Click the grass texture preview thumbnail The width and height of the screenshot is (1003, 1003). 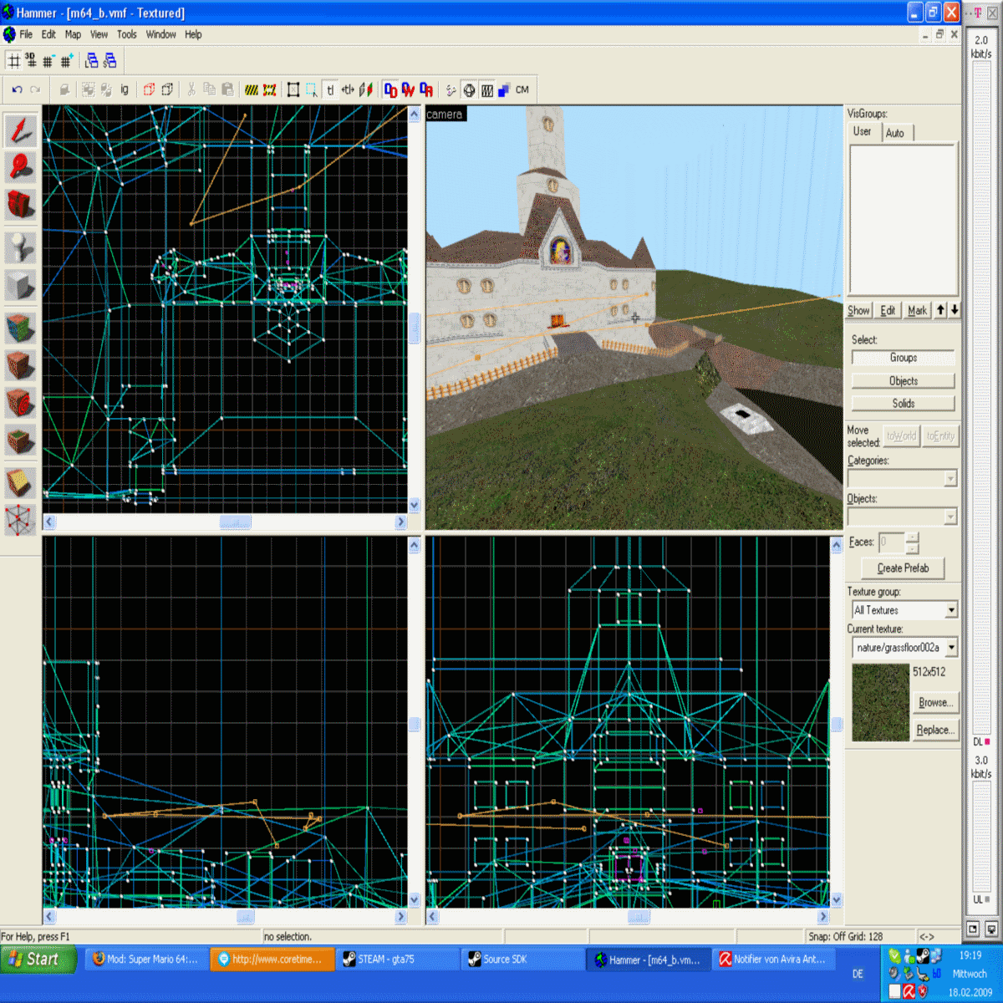[x=880, y=703]
